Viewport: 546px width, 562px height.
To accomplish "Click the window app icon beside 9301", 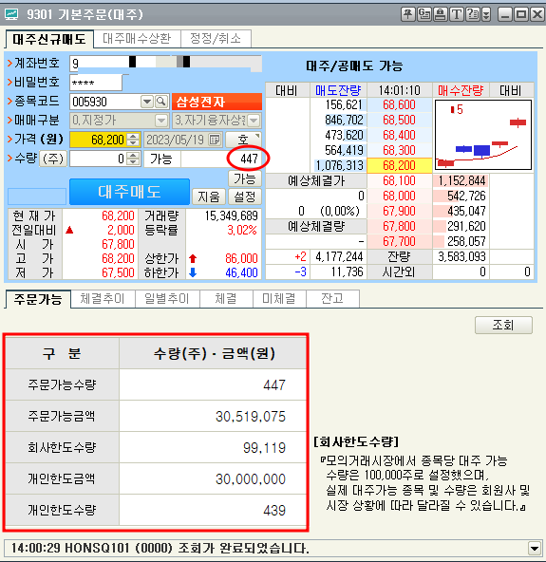I will coord(11,14).
